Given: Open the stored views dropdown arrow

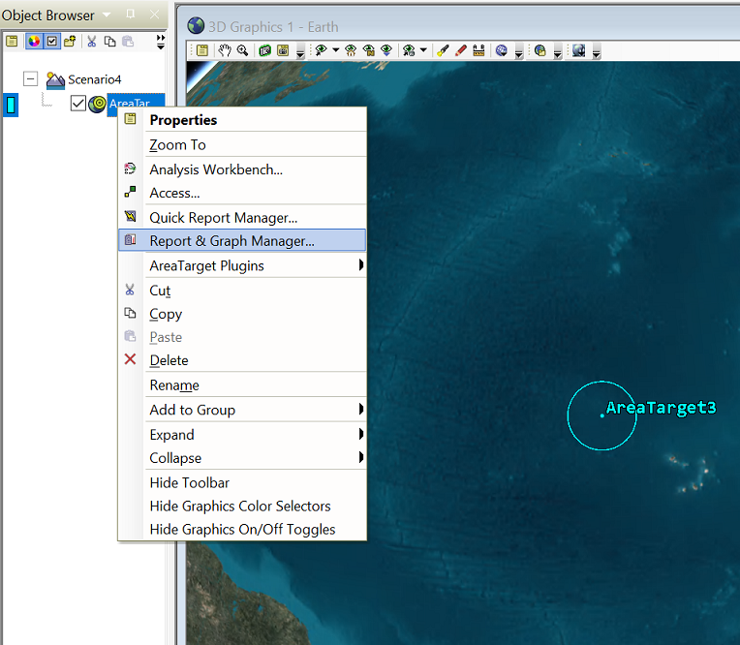Looking at the screenshot, I should [x=423, y=49].
